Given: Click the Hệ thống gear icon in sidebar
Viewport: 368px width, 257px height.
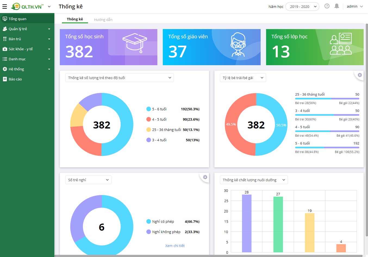Looking at the screenshot, I should [x=5, y=69].
